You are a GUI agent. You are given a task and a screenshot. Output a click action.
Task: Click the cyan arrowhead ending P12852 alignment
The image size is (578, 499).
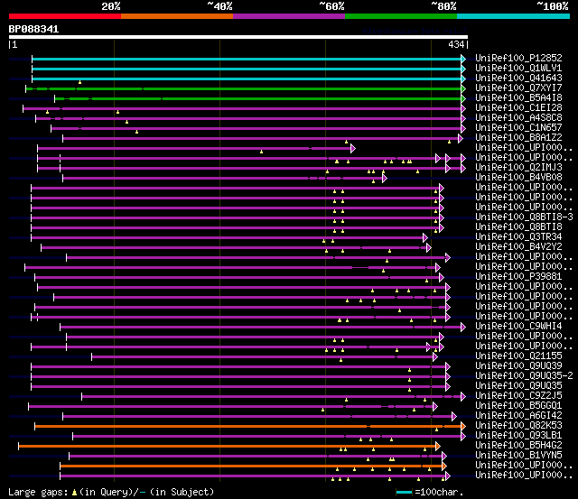[463, 59]
